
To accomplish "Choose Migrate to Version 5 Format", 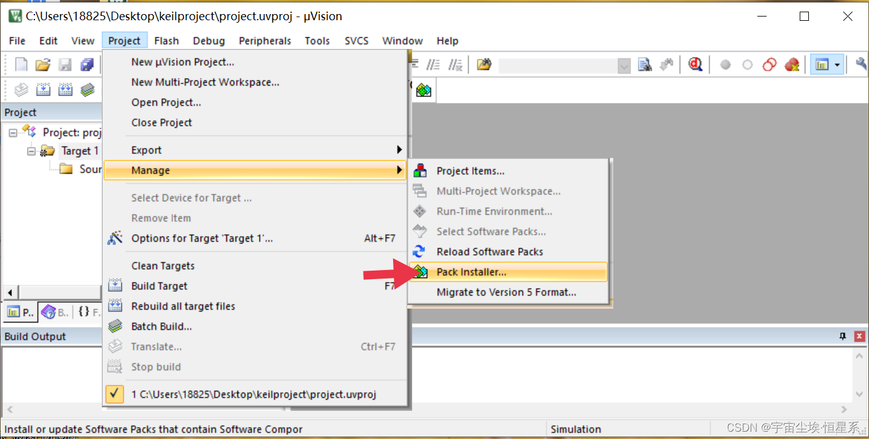I will click(508, 292).
